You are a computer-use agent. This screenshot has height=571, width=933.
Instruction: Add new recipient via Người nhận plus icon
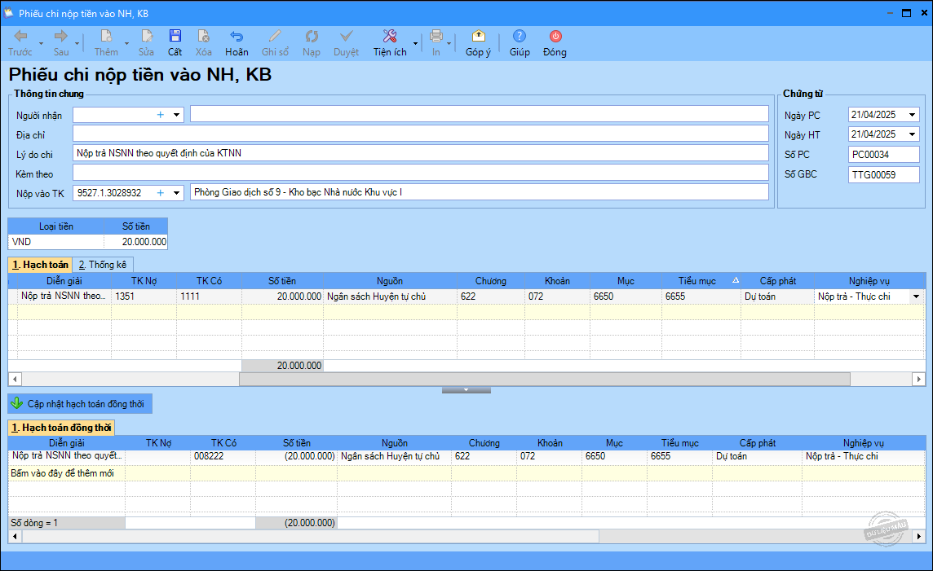click(160, 115)
